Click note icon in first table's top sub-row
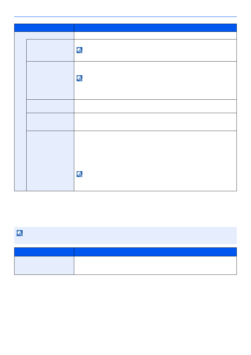The width and height of the screenshot is (251, 355). click(79, 50)
